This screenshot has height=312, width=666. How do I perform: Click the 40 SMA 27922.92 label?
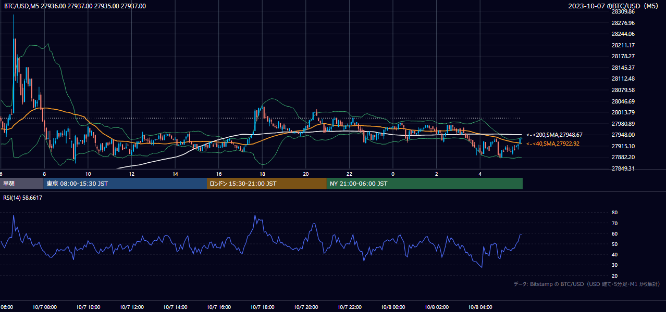552,144
